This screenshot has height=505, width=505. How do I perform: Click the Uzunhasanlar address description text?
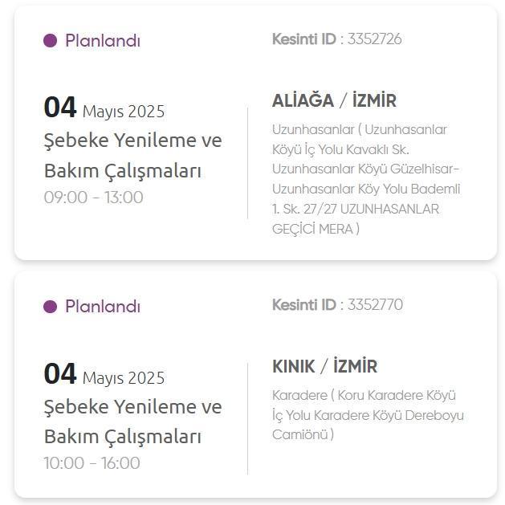[x=367, y=179]
